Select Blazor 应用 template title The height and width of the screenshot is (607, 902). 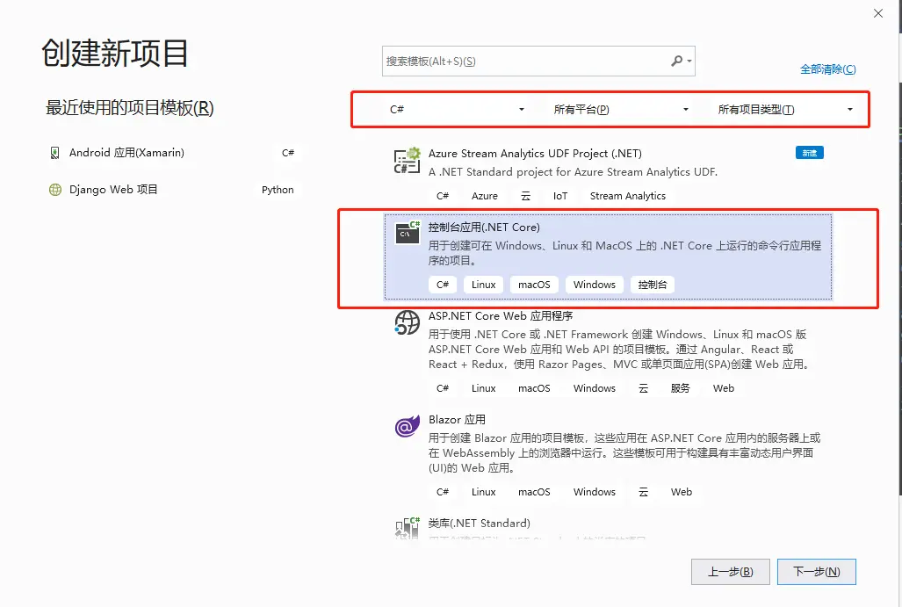click(x=457, y=419)
